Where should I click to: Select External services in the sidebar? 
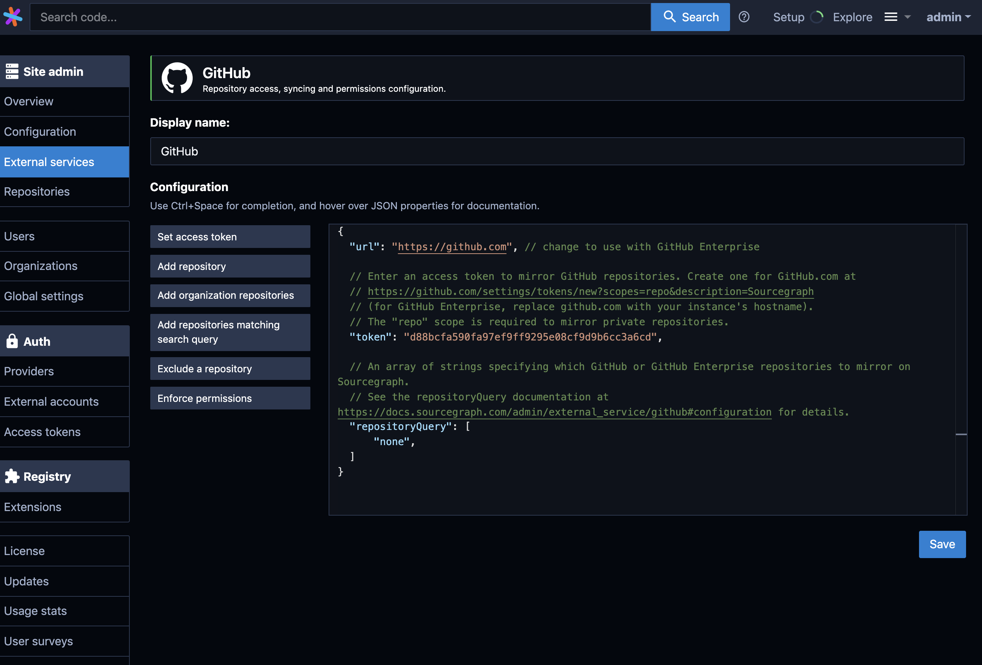(49, 162)
